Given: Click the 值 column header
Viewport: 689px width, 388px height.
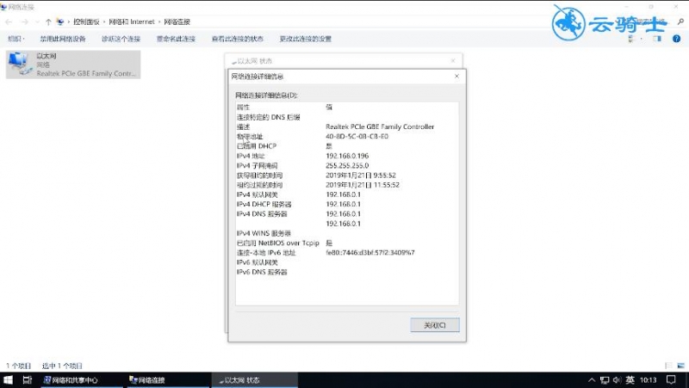Looking at the screenshot, I should point(329,107).
